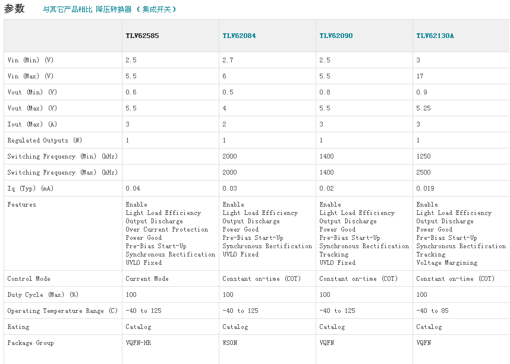The image size is (510, 364).
Task: Click the 2500 kHz switching frequency cell
Action: tap(423, 172)
